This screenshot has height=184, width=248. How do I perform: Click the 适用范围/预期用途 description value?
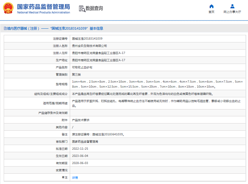coord(156,103)
